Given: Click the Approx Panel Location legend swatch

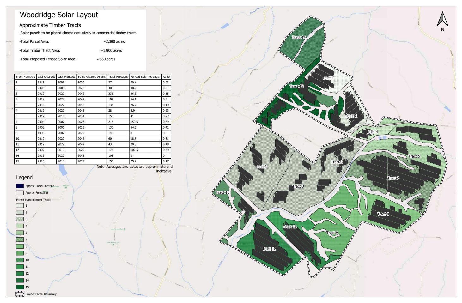Looking at the screenshot, I should [x=20, y=186].
